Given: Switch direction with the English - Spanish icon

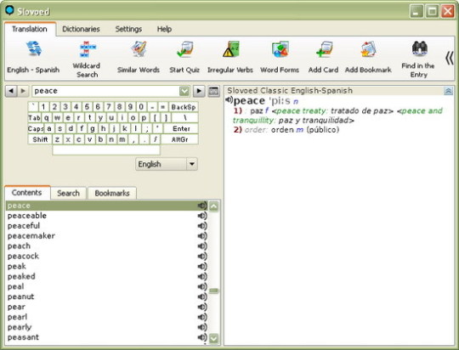Looking at the screenshot, I should point(33,58).
